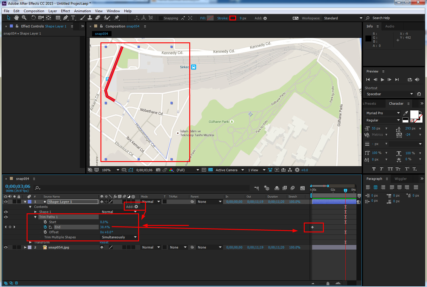Open Composition Flowchart icon
Screen dimensions: 427x287
tap(290, 170)
